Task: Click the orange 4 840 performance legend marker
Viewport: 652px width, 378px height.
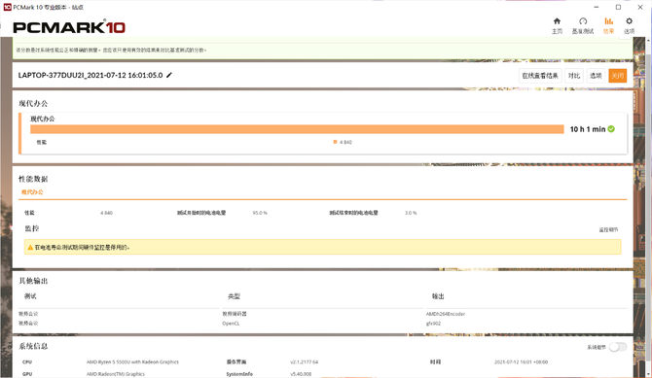Action: (335, 142)
